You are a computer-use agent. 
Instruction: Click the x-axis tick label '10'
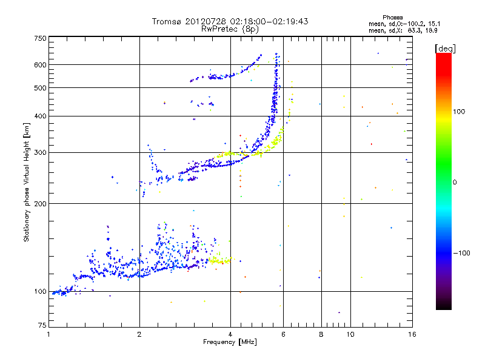point(350,334)
